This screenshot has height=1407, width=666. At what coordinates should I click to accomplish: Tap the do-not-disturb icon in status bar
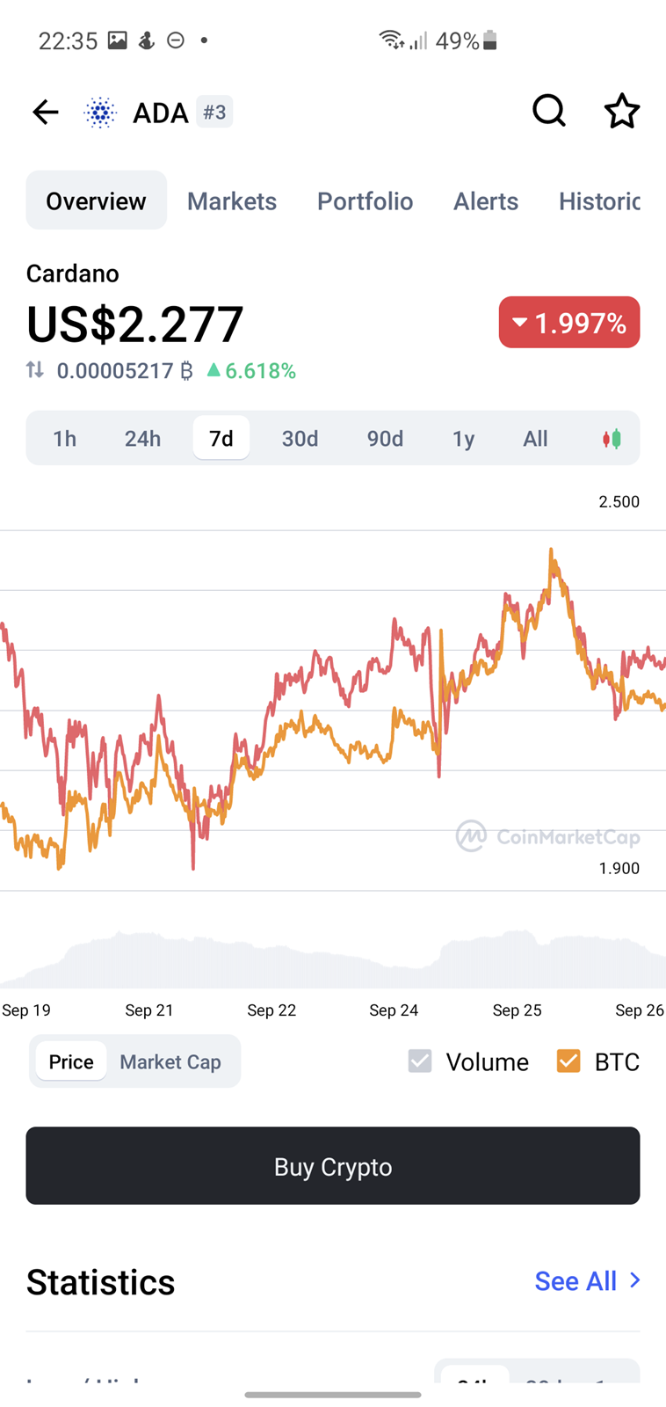click(176, 40)
